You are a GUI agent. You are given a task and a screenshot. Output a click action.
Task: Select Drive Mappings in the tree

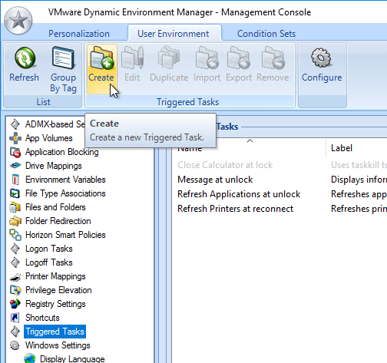[x=54, y=166]
